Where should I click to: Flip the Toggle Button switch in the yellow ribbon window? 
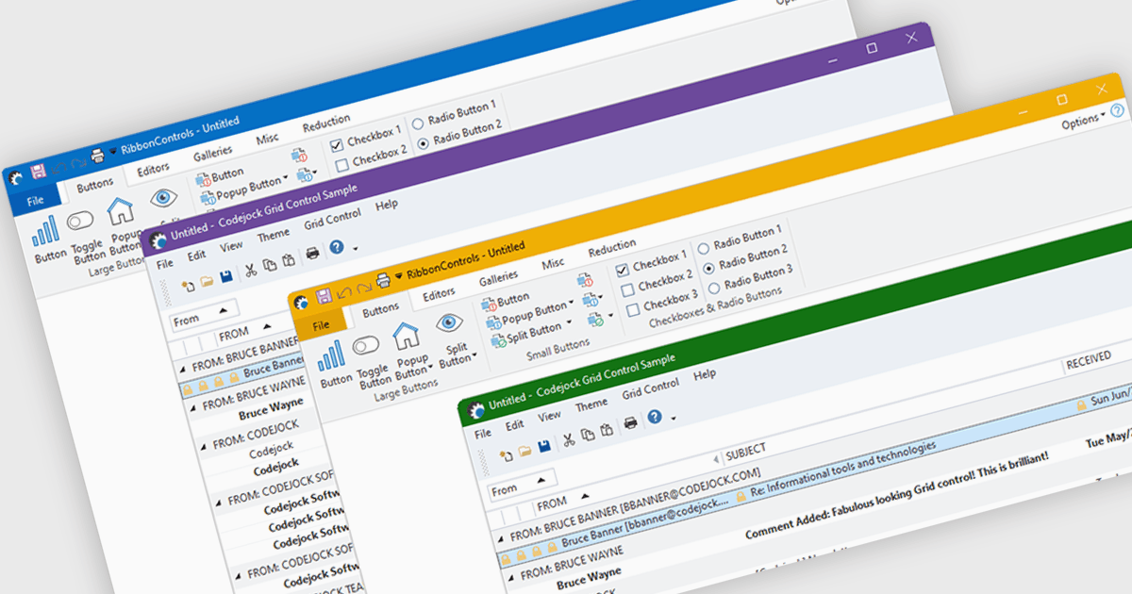[x=366, y=347]
